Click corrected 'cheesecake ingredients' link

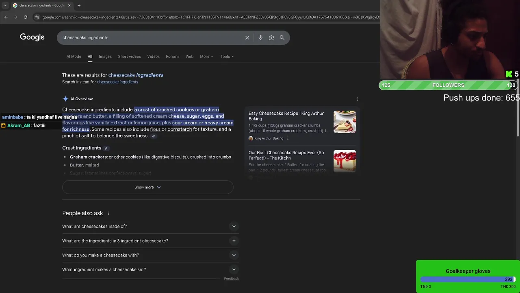(136, 75)
